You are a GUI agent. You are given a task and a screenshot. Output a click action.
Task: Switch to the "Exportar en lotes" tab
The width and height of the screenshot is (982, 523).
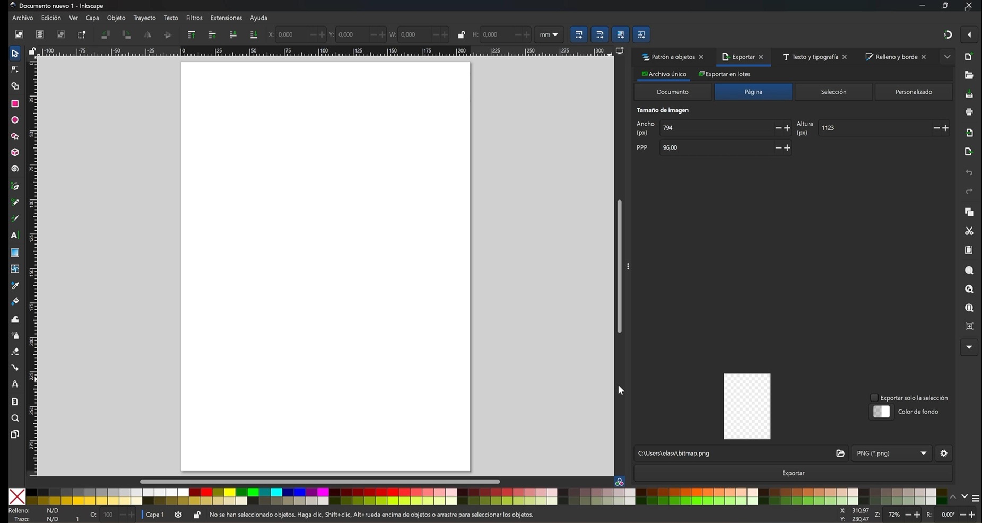point(725,74)
